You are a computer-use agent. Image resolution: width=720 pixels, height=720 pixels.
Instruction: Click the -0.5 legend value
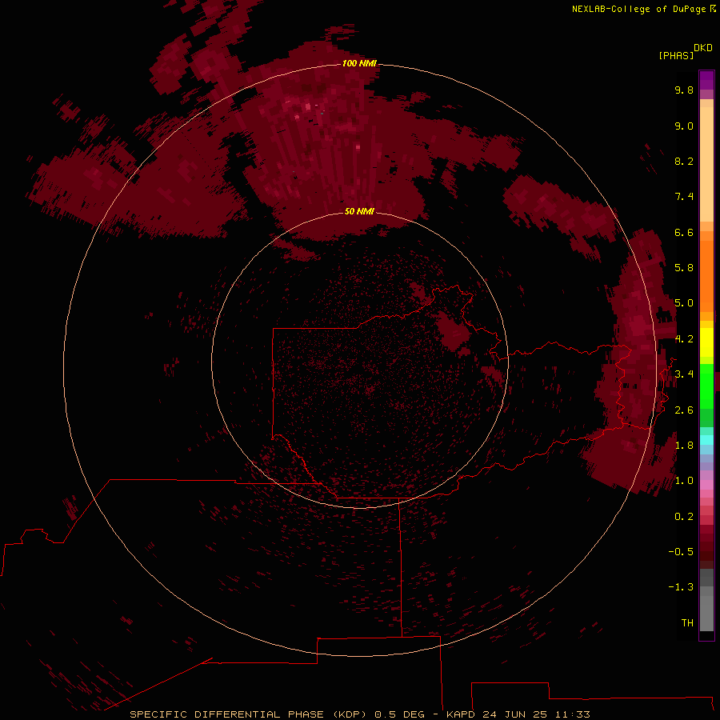(681, 552)
